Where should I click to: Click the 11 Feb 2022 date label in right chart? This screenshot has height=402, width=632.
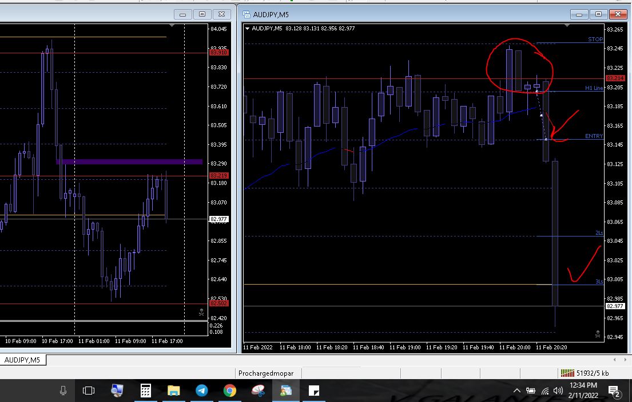257,347
